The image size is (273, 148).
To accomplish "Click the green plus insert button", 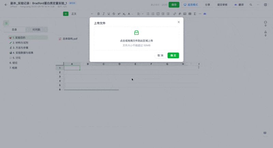I will pyautogui.click(x=66, y=14).
